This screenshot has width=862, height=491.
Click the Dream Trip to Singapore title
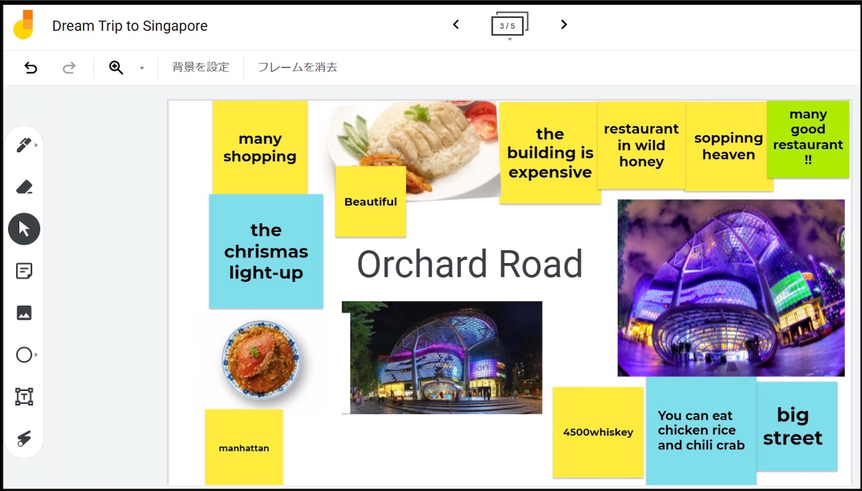coord(130,26)
